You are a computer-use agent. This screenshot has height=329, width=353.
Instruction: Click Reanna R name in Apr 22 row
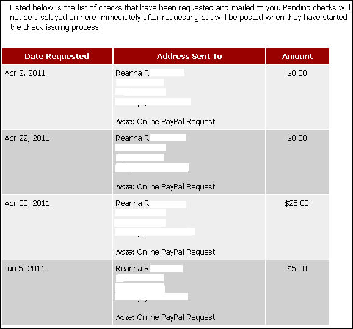pyautogui.click(x=132, y=138)
